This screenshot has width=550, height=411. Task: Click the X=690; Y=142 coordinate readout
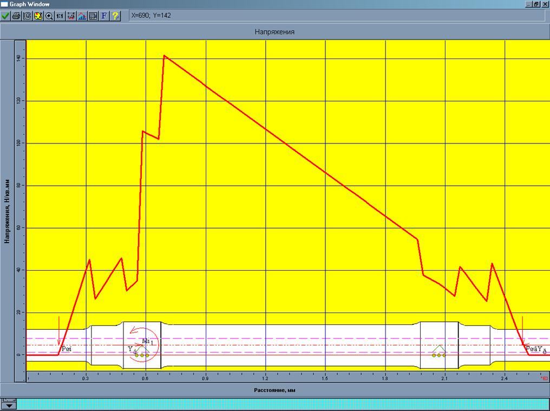[151, 16]
